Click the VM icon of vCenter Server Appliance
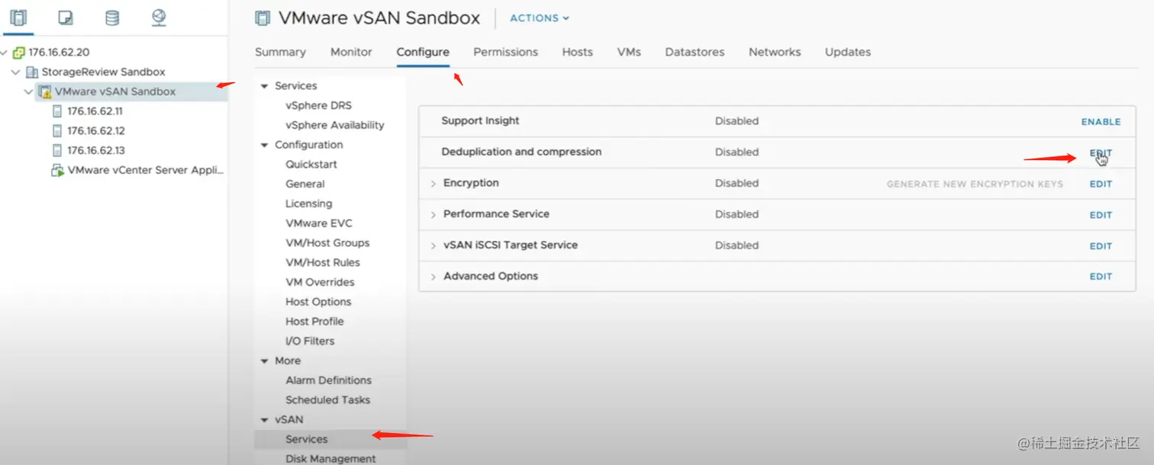Screen dimensions: 1154x465 (x=57, y=171)
